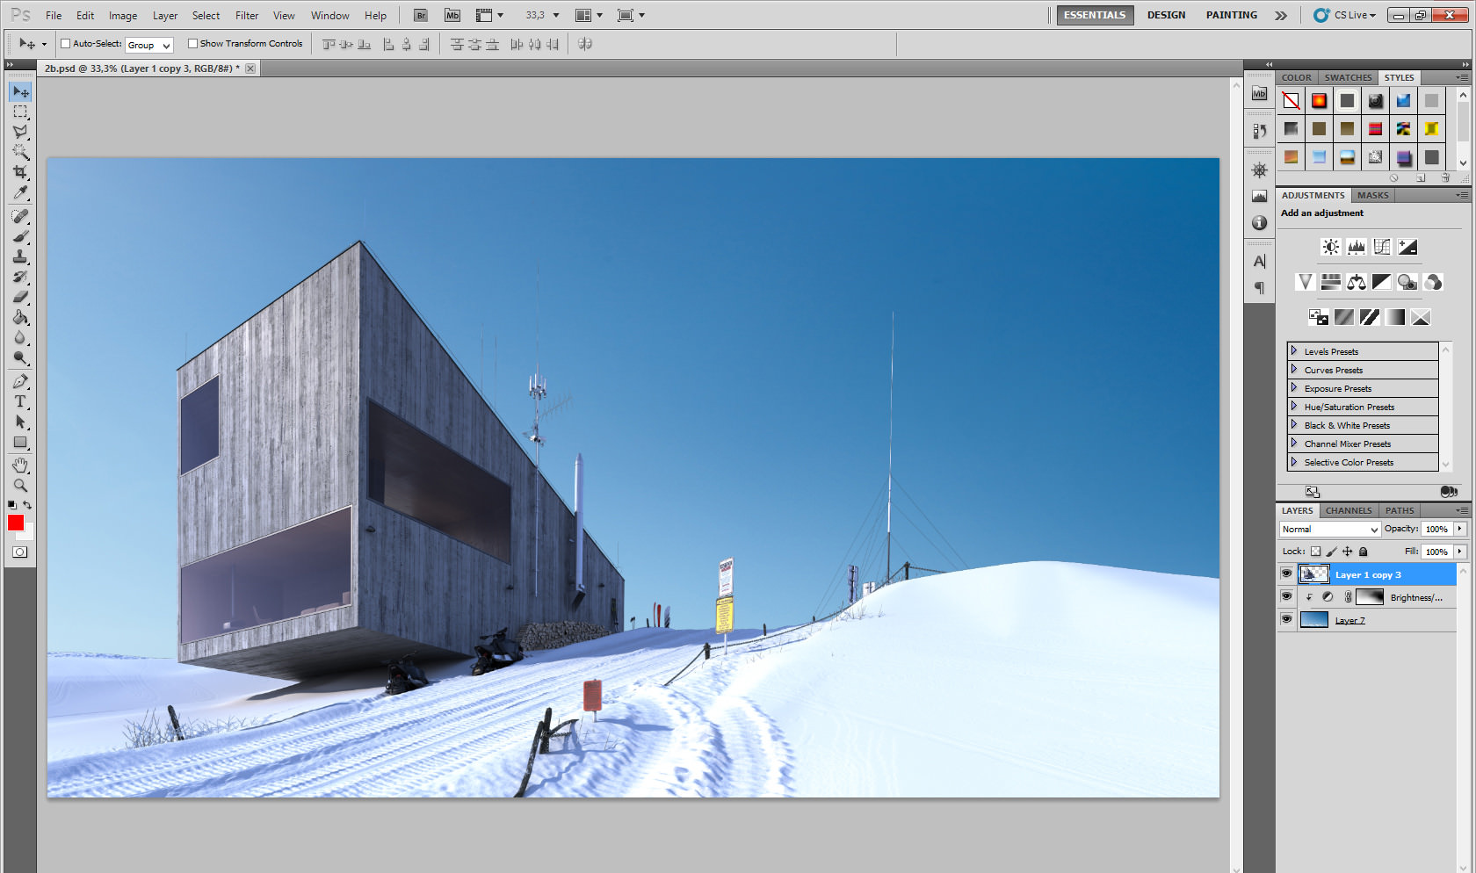This screenshot has height=873, width=1476.
Task: Switch to the Painting workspace
Action: point(1231,15)
